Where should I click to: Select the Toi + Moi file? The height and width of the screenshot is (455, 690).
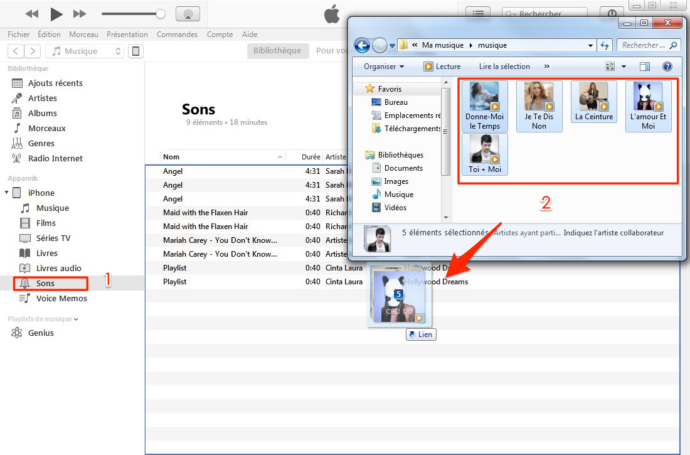484,154
